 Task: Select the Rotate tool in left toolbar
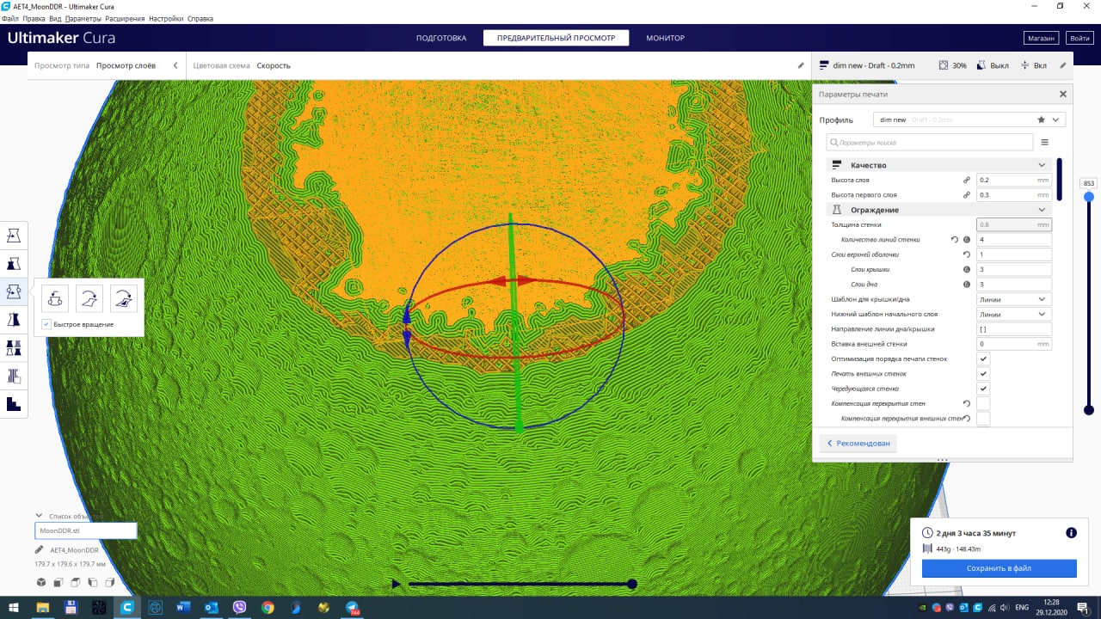14,291
